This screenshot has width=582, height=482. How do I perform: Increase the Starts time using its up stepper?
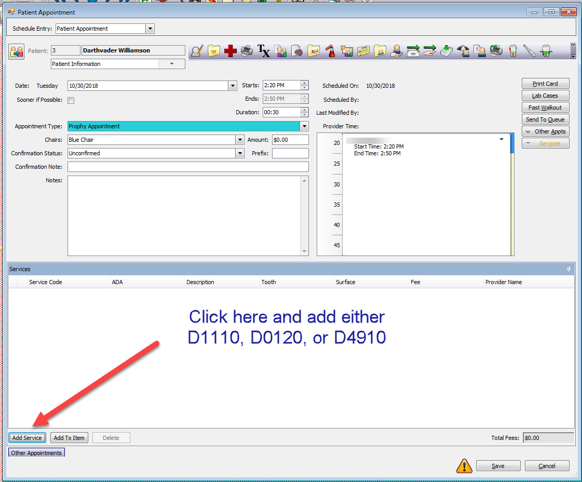click(305, 83)
